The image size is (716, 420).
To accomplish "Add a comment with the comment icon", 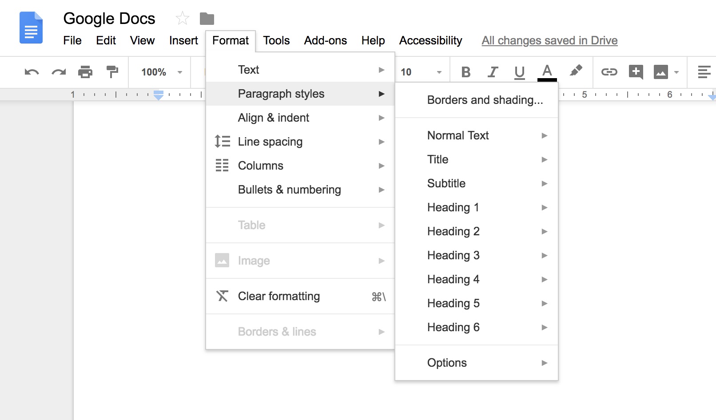I will click(636, 72).
